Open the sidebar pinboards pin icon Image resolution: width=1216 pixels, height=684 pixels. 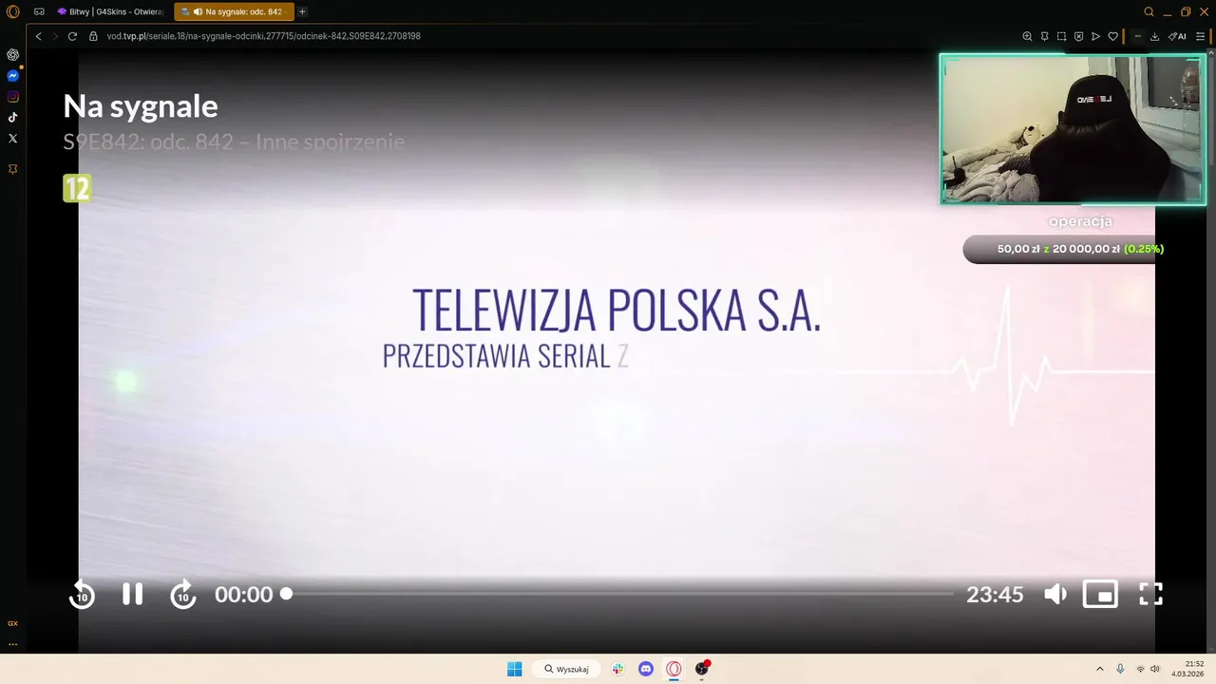pos(12,168)
